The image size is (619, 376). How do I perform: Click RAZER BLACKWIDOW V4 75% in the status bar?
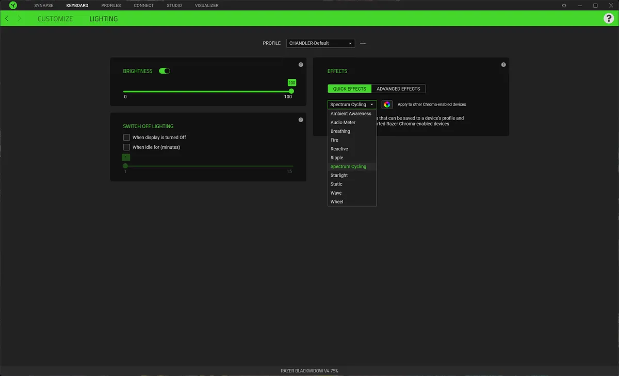click(309, 370)
